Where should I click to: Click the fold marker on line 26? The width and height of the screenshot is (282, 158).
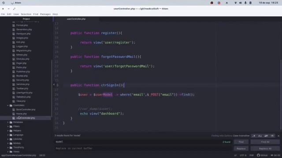pyautogui.click(x=54, y=85)
